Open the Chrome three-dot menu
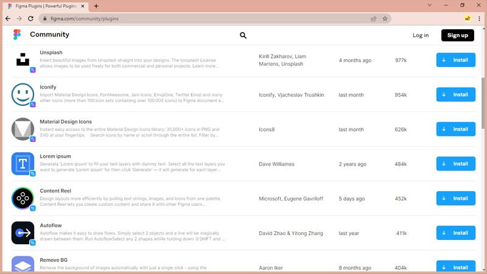 click(479, 19)
